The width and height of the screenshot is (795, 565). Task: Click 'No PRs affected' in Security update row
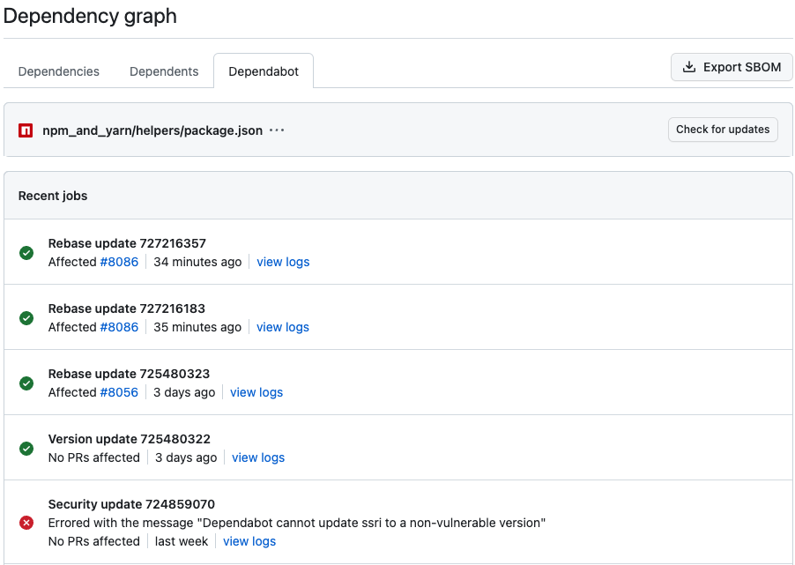[93, 541]
